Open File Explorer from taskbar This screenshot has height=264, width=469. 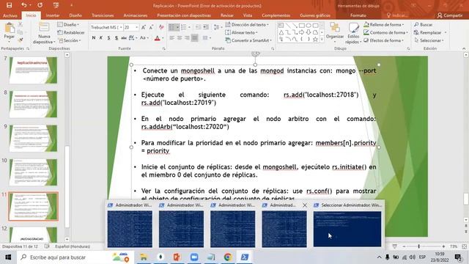[x=144, y=257]
